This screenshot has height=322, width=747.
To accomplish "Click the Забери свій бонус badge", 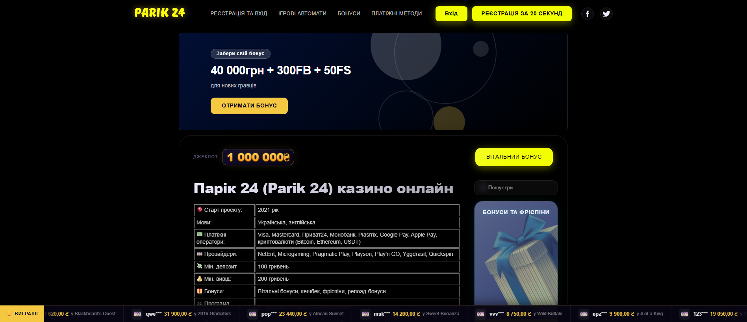I will (241, 54).
